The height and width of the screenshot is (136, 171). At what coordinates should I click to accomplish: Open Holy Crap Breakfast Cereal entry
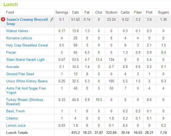27,45
